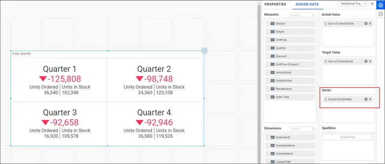Open settings for Sum of UnitsInStock
Screen dimensions: 385x164
point(366,61)
